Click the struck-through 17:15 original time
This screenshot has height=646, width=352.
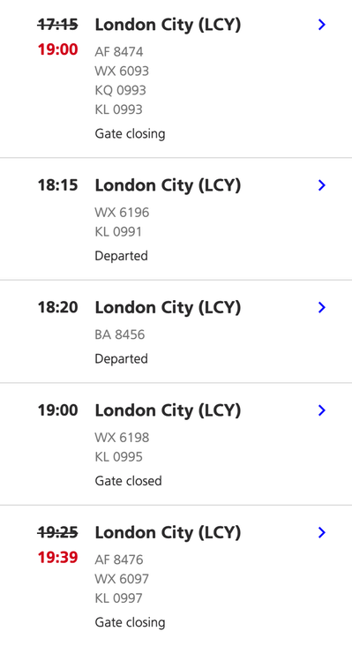coord(58,25)
